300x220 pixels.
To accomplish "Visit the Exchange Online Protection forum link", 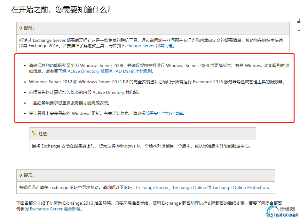I will click(240, 187).
